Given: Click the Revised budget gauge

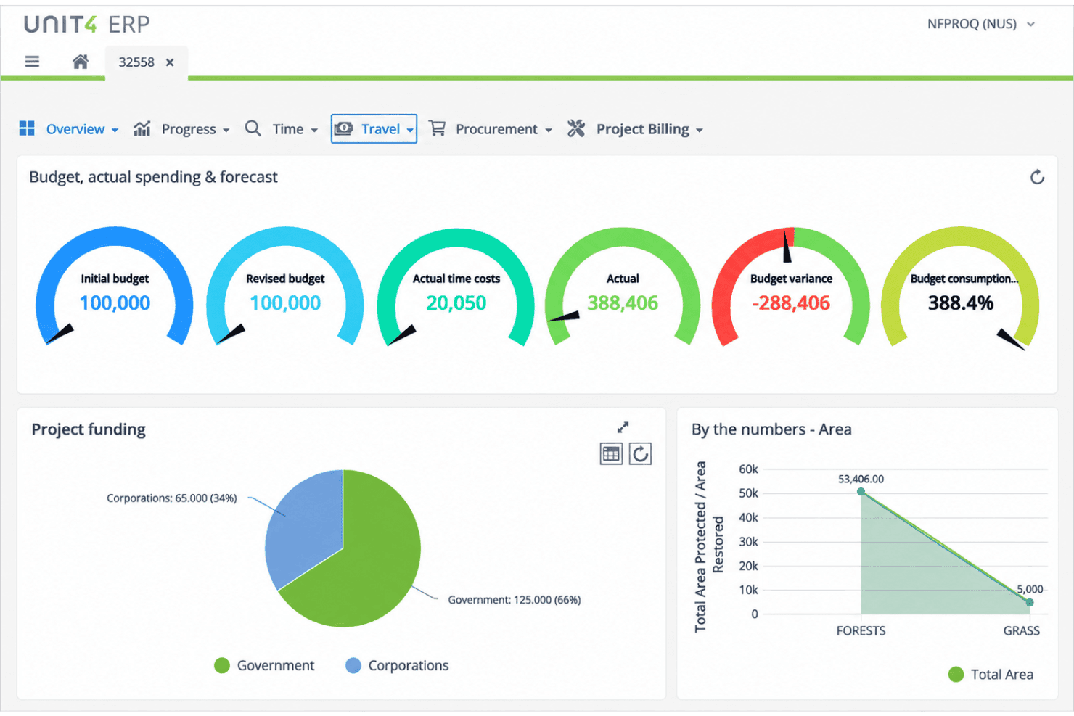Looking at the screenshot, I should [285, 287].
